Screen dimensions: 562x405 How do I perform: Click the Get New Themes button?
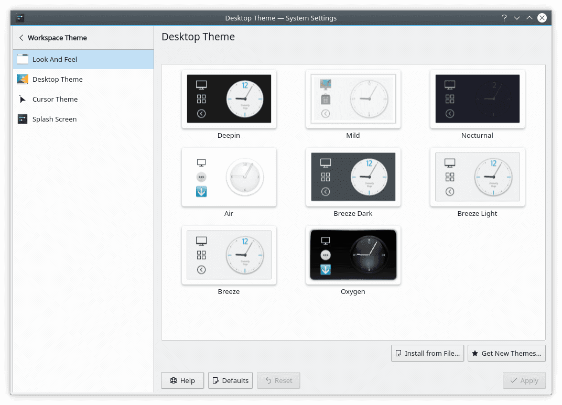506,353
